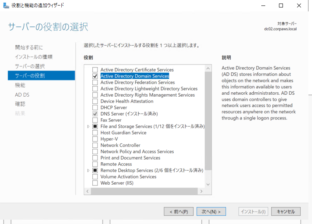Select the Hyper-V role label
The image size is (312, 224).
(109, 139)
